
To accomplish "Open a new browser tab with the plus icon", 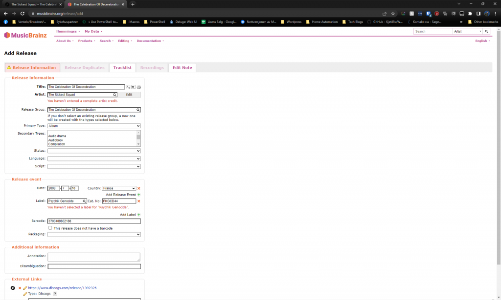I will click(x=133, y=4).
